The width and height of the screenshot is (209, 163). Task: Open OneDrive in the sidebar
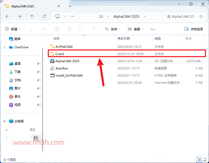coord(19,47)
